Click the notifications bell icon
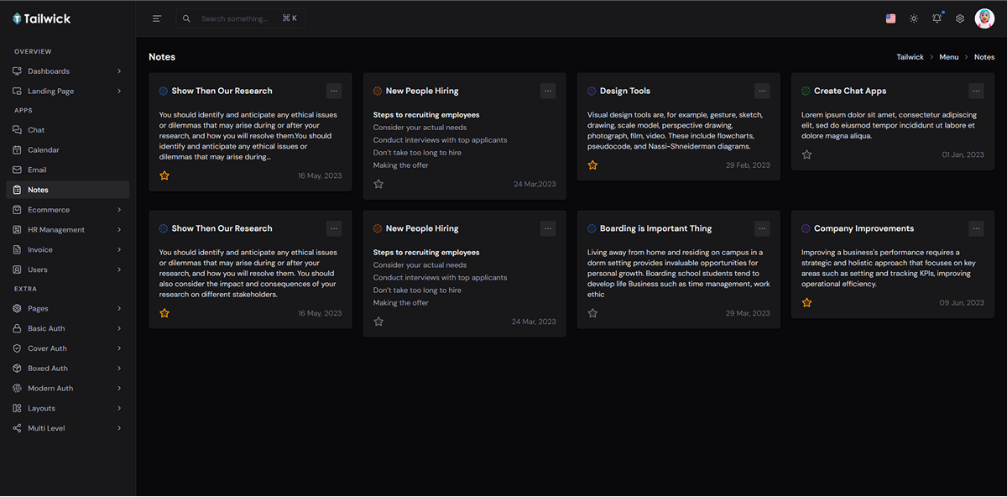The image size is (1007, 497). (937, 18)
